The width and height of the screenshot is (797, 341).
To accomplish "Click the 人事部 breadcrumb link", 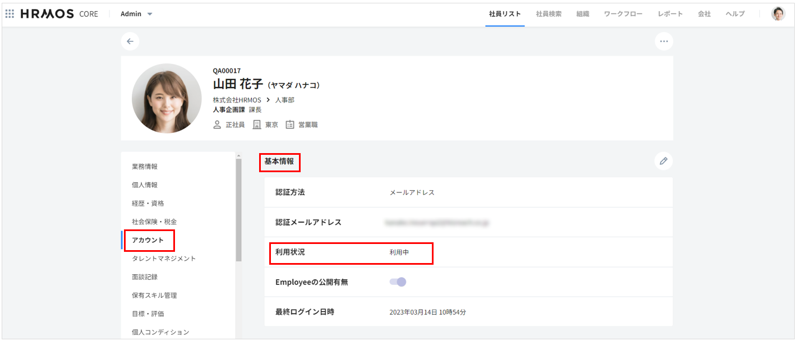I will pyautogui.click(x=284, y=100).
